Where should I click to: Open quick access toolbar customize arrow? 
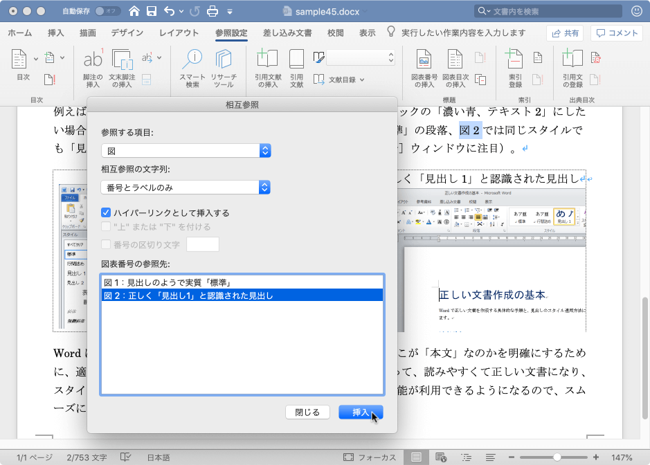229,12
